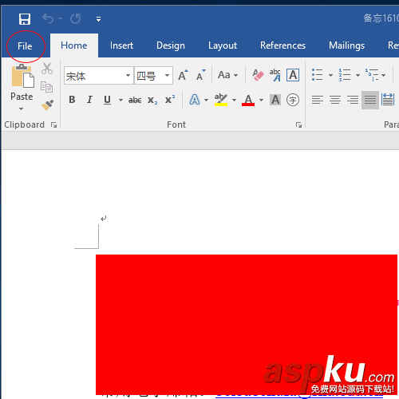399x399 pixels.
Task: Switch to the Insert tab
Action: pyautogui.click(x=121, y=45)
